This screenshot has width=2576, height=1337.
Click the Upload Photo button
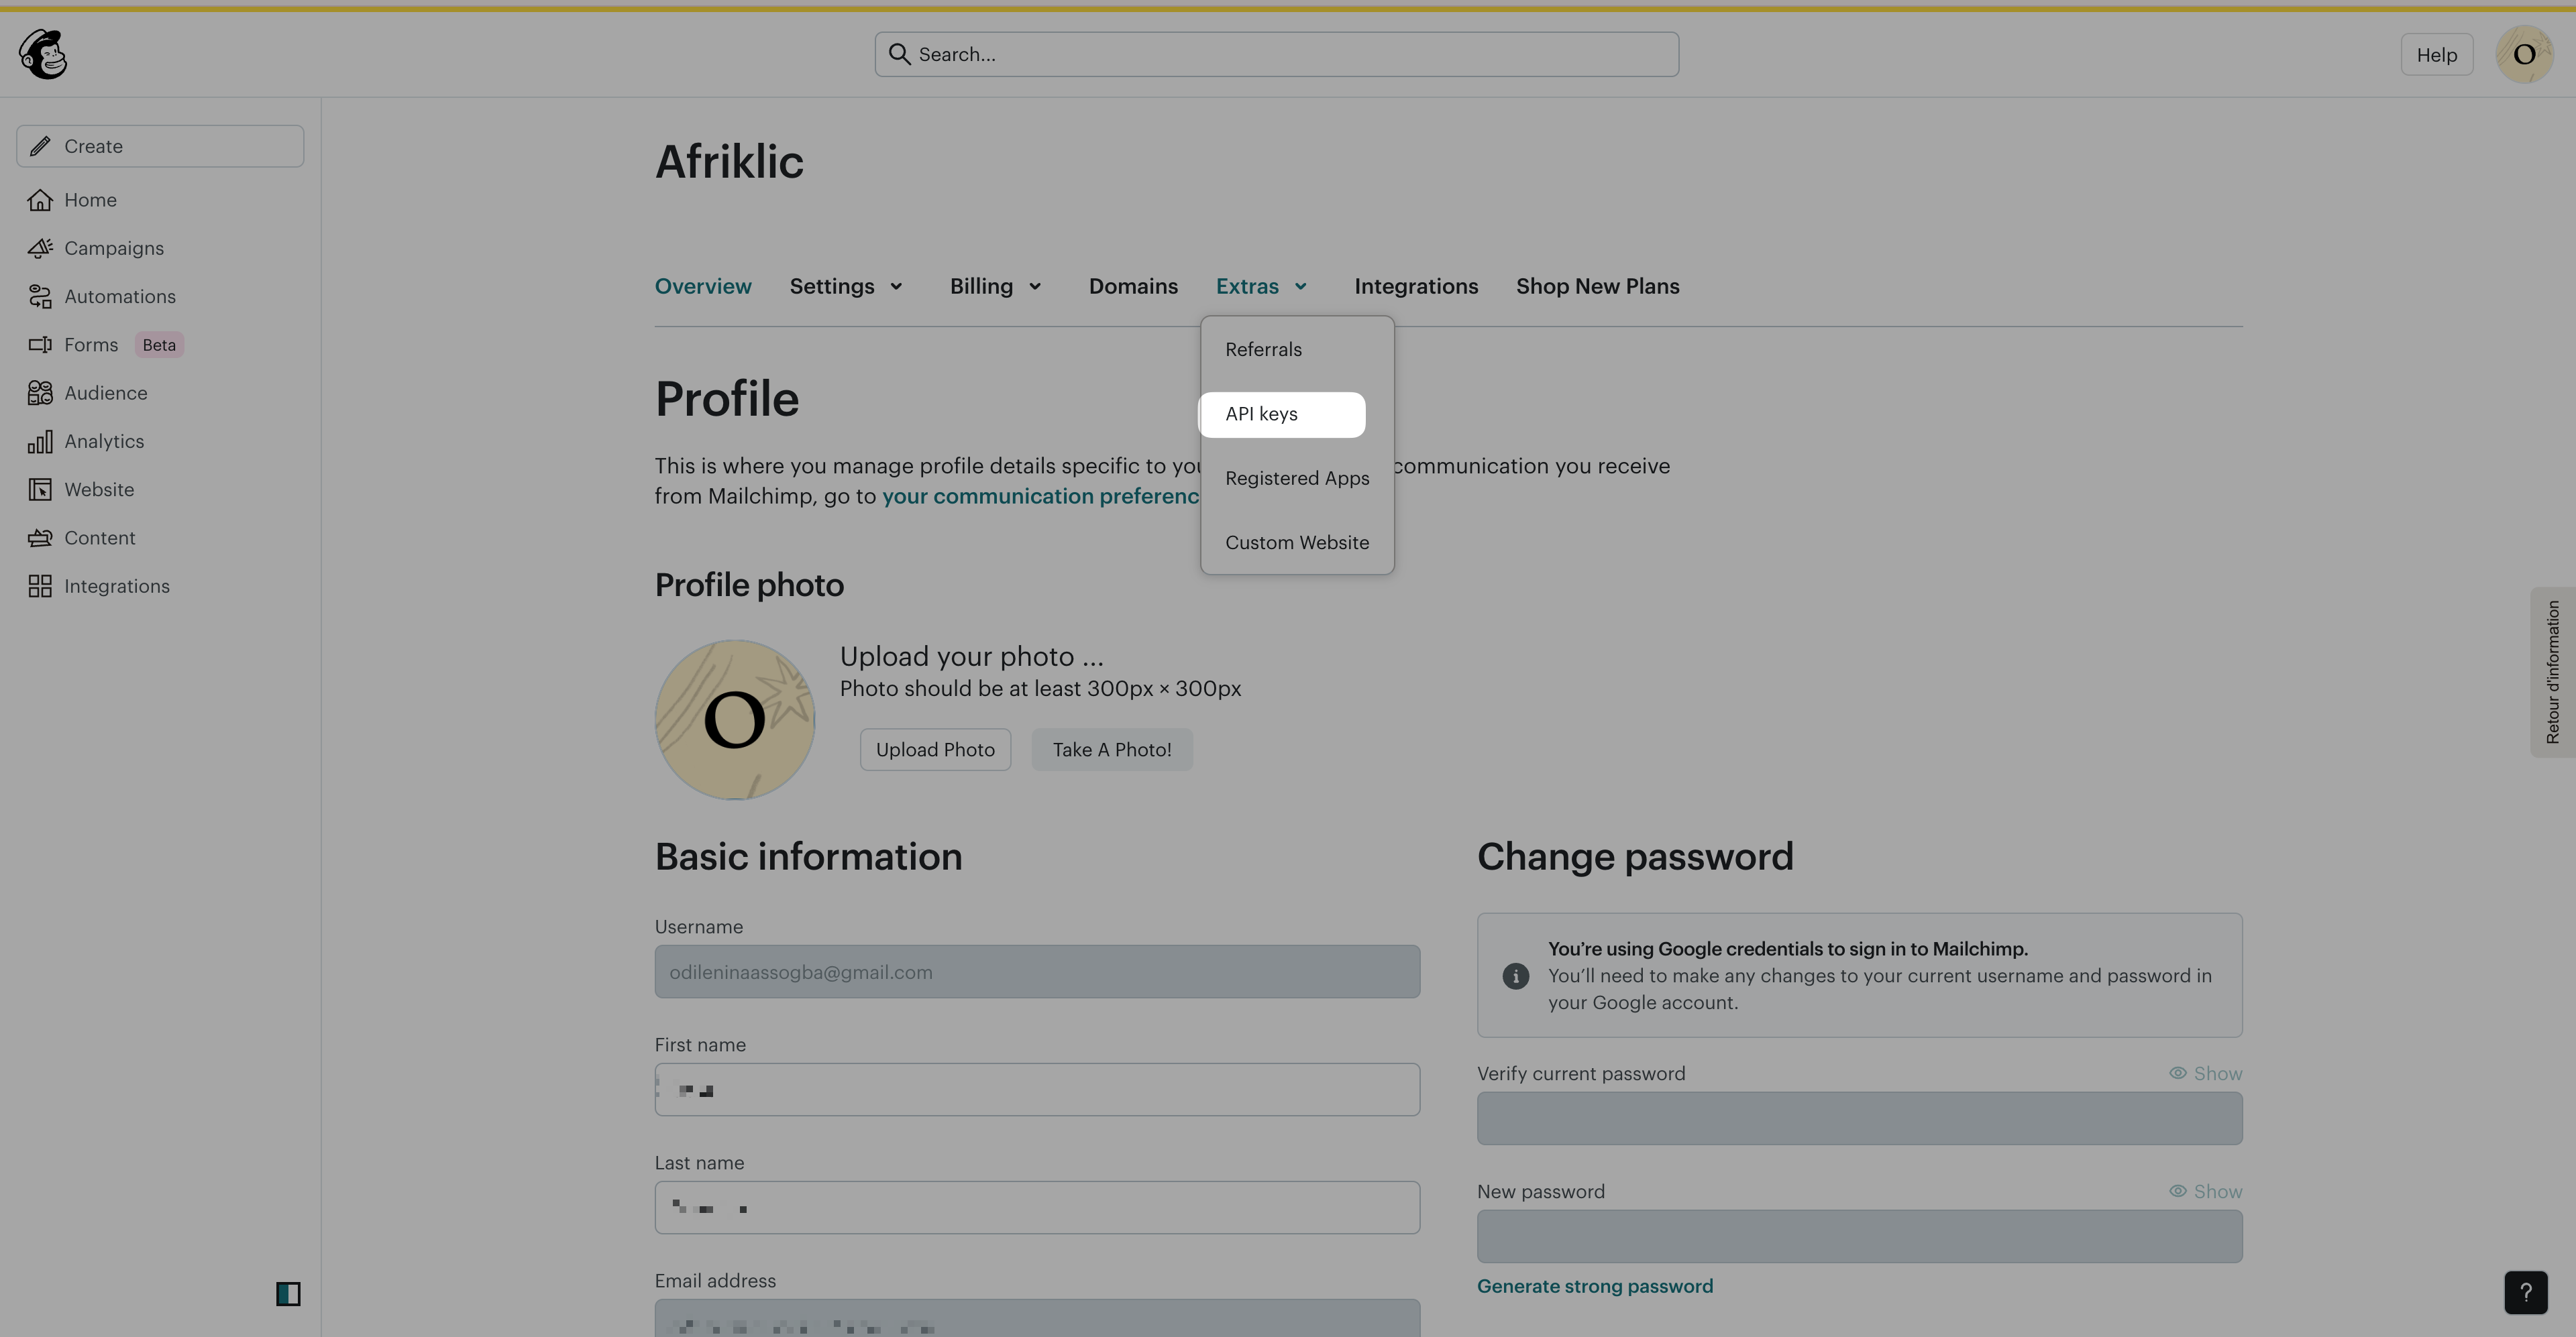[x=935, y=750]
